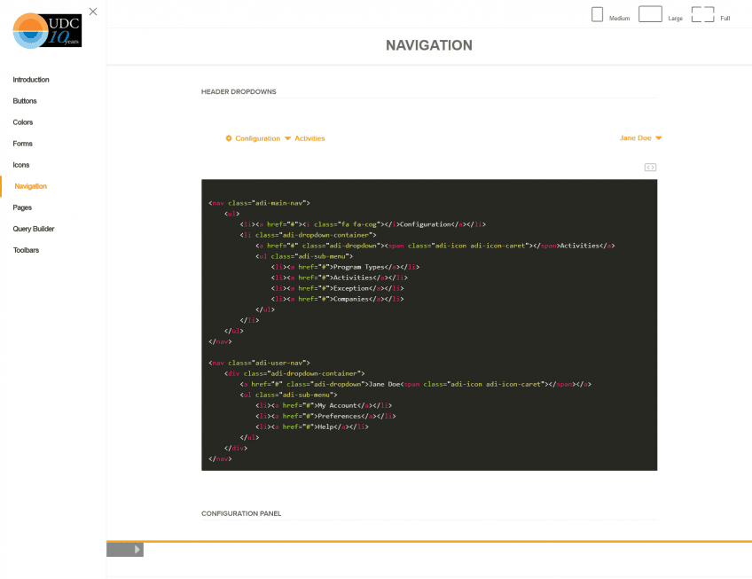Switch to Medium viewport size icon
The width and height of the screenshot is (752, 579).
click(597, 14)
